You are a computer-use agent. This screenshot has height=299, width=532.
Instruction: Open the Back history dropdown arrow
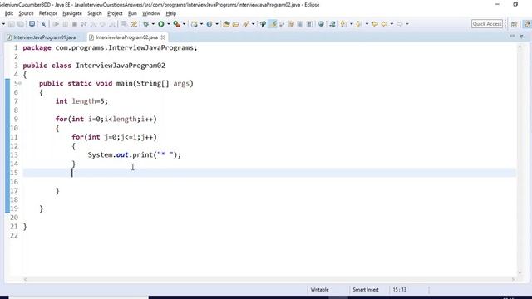(x=392, y=24)
